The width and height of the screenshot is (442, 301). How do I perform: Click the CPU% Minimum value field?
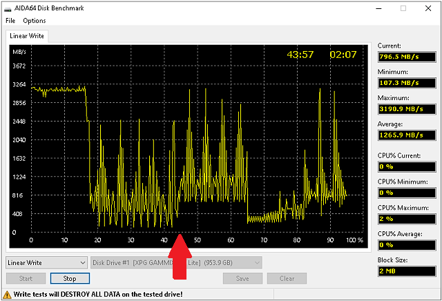click(x=407, y=193)
